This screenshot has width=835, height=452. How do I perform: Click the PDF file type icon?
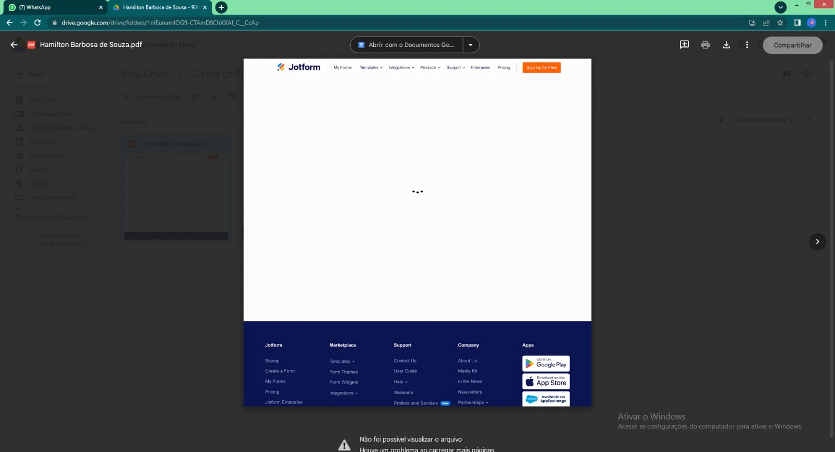click(31, 45)
